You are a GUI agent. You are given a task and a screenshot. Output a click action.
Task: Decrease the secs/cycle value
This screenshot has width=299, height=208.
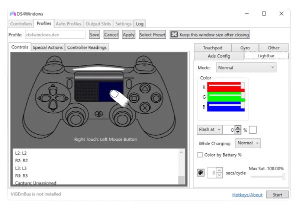pos(219,175)
